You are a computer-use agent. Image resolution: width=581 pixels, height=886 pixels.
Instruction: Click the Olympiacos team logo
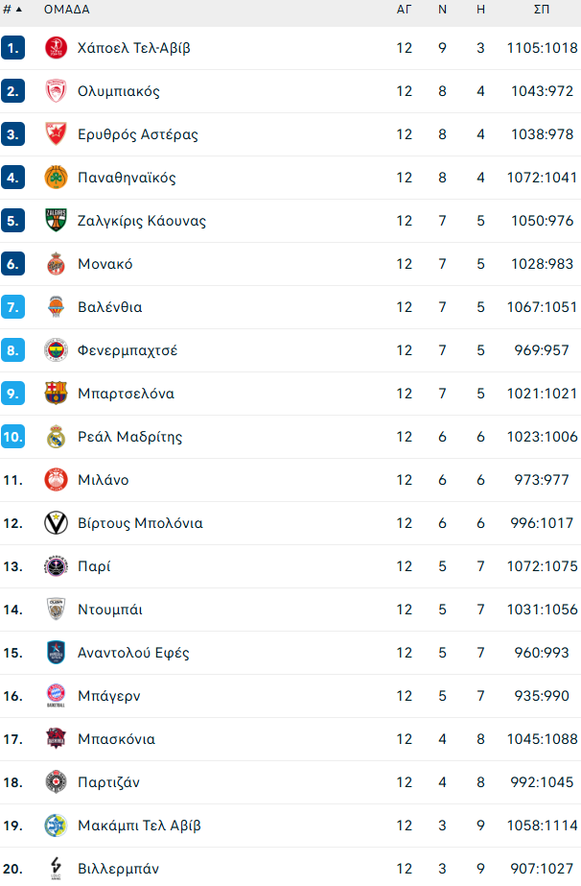tap(57, 91)
